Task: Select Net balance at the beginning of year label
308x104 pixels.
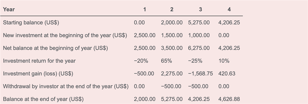Action: pyautogui.click(x=55, y=48)
